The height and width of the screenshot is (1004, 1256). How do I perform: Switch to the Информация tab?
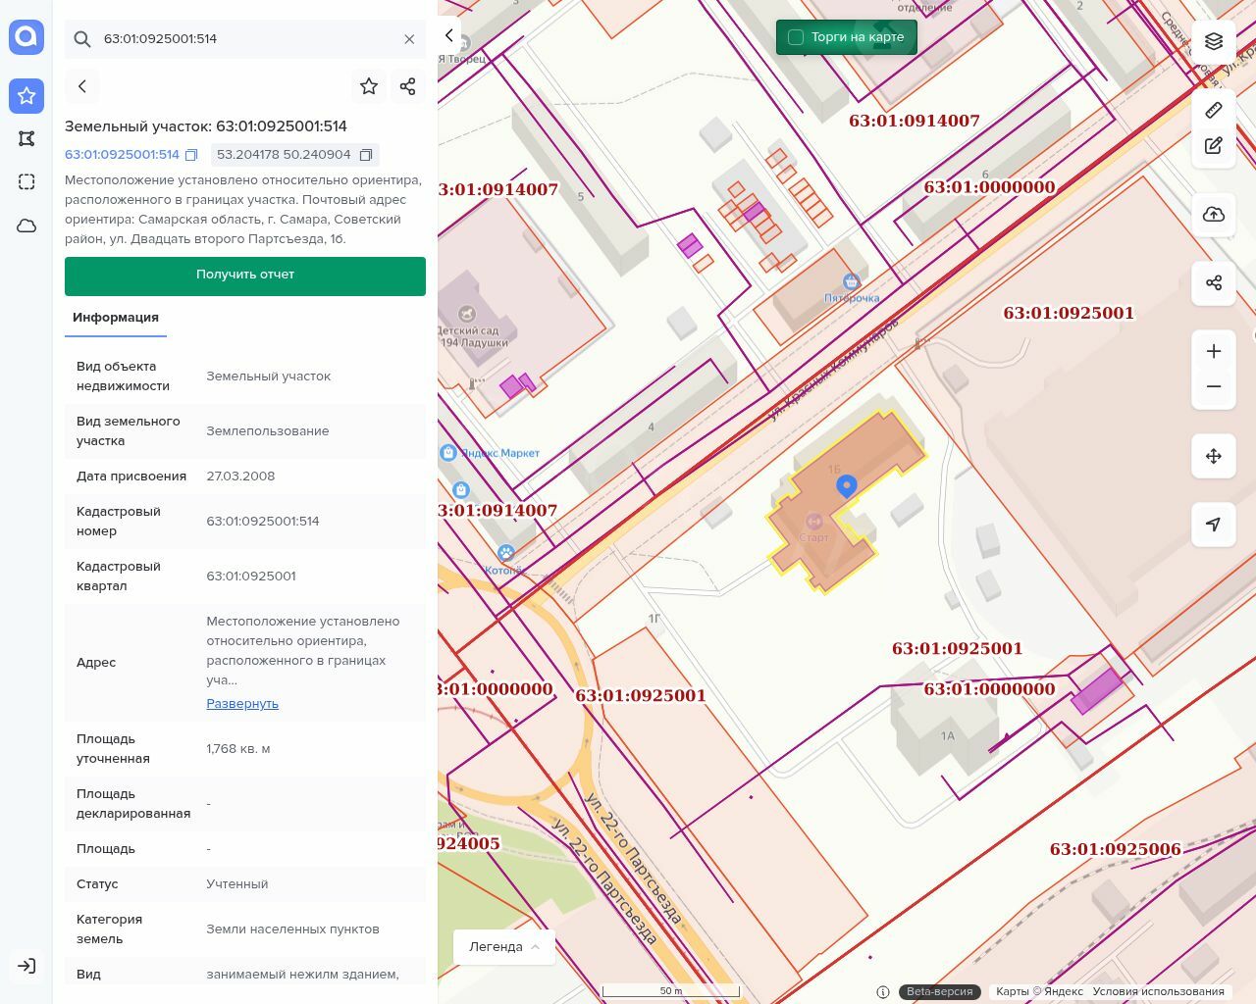pyautogui.click(x=116, y=318)
